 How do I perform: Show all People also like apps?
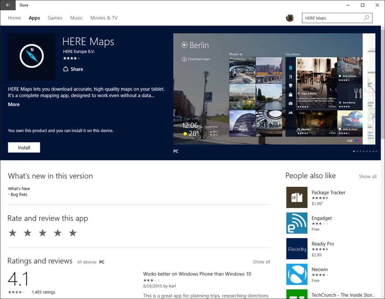tap(367, 176)
